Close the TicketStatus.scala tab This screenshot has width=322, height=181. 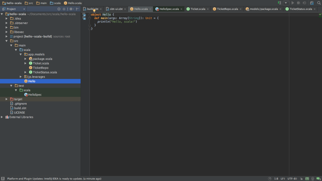(314, 9)
